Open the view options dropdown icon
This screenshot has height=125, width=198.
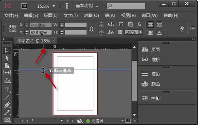(x=67, y=6)
